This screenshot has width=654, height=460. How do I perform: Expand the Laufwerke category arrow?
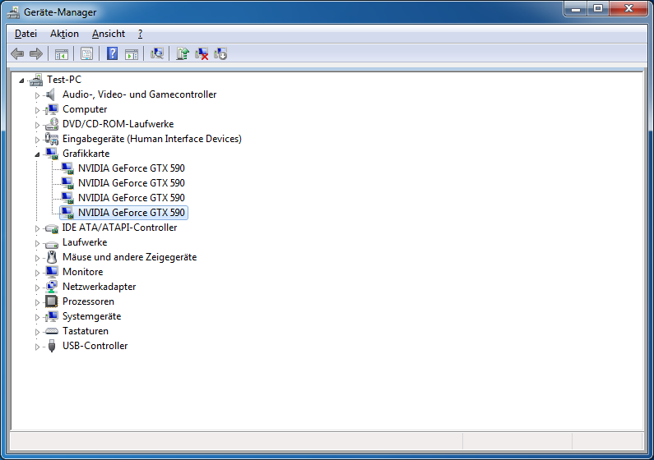(x=37, y=243)
